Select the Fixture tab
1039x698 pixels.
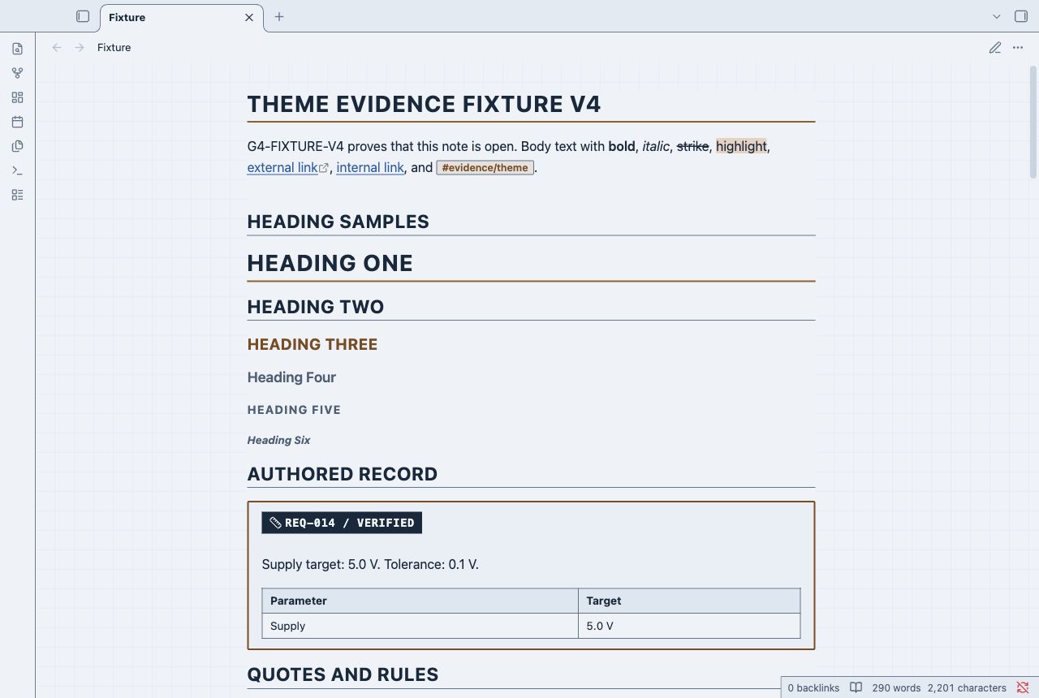pyautogui.click(x=182, y=17)
